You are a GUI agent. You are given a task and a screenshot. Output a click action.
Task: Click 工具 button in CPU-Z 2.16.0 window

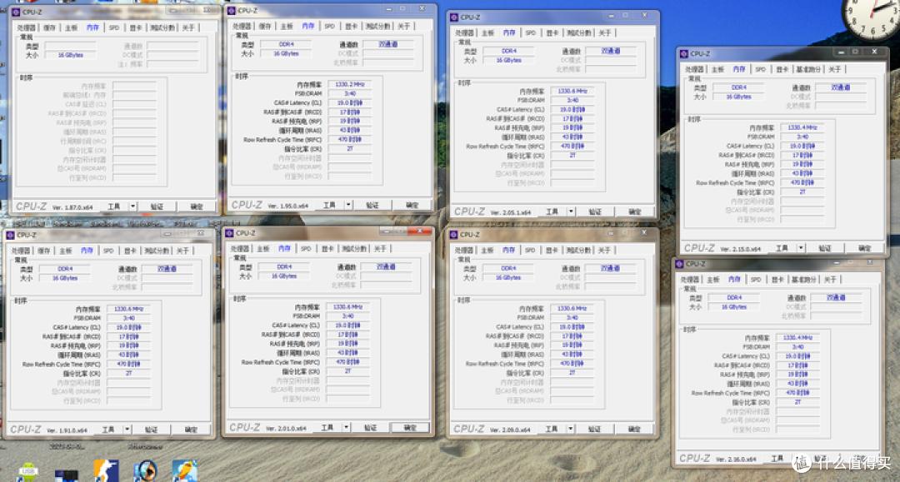click(777, 459)
